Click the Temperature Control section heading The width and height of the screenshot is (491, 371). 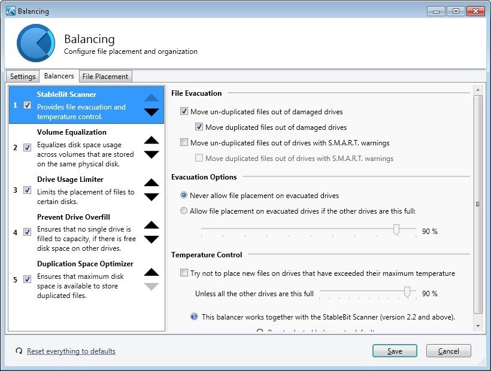207,255
